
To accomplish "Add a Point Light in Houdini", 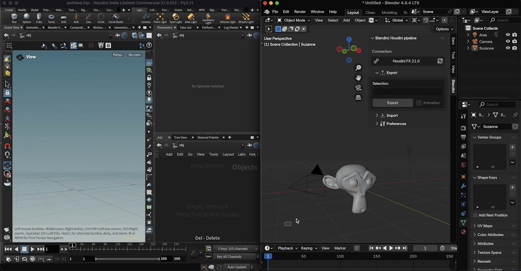I will click(160, 18).
